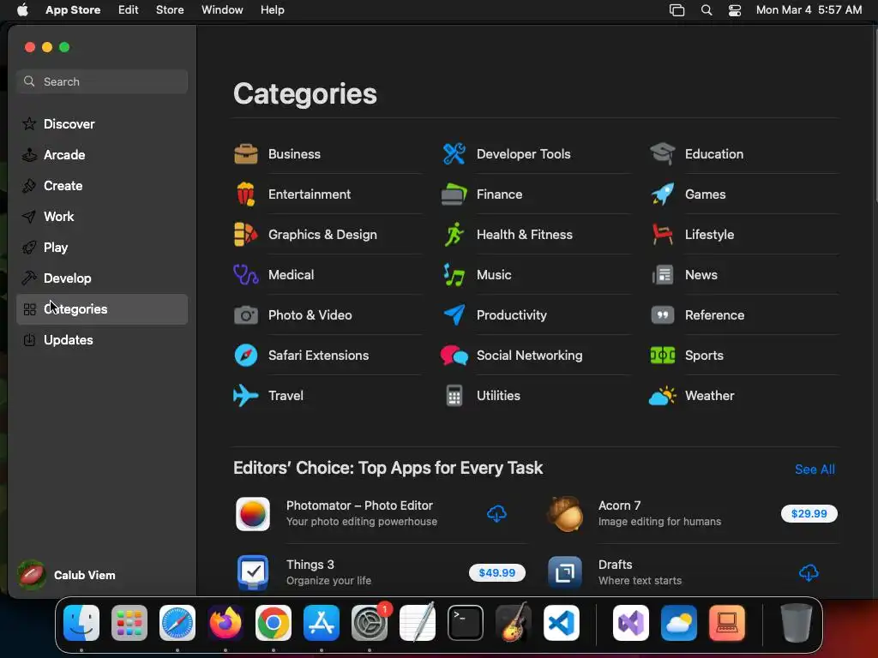Open the Finance wallet icon

(x=454, y=194)
